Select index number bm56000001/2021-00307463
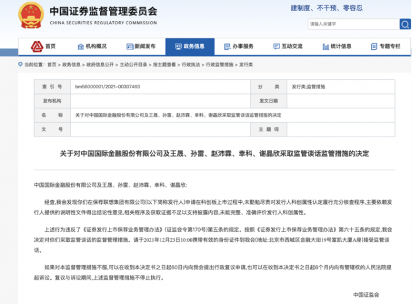412x304 pixels. tap(108, 86)
